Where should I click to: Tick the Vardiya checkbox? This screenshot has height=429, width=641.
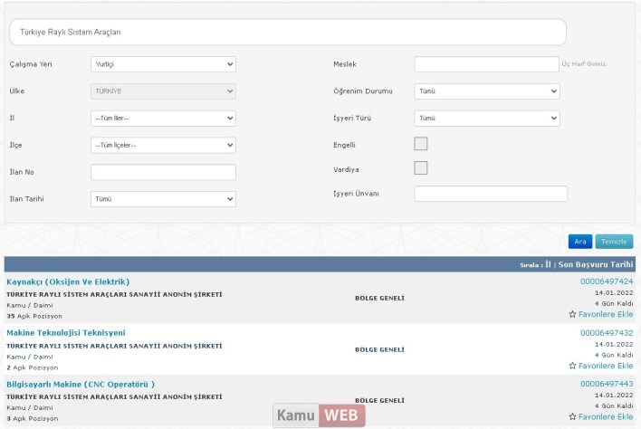(x=421, y=168)
